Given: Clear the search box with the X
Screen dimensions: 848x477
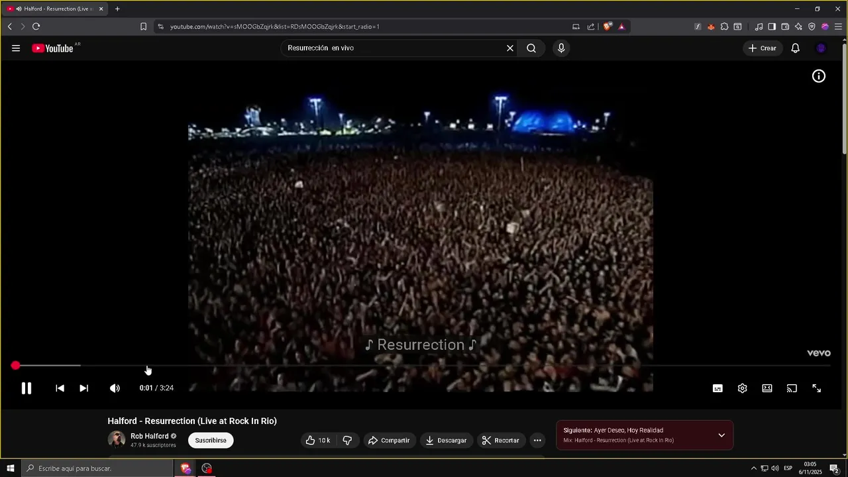Looking at the screenshot, I should pos(510,48).
